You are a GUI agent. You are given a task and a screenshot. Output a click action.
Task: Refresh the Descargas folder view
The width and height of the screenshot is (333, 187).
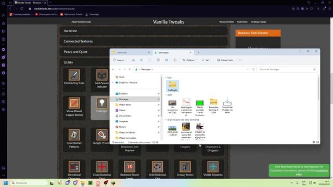pyautogui.click(x=253, y=69)
